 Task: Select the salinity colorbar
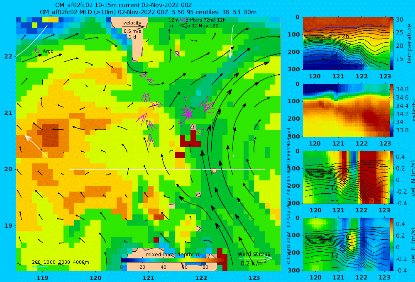click(x=391, y=110)
